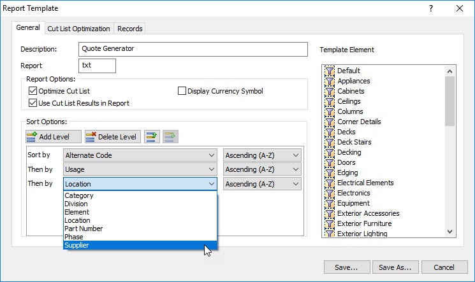Click the Decks filter icon

[330, 132]
